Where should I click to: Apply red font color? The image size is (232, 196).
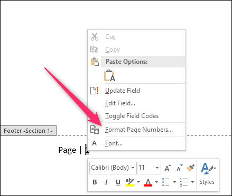pos(148,182)
